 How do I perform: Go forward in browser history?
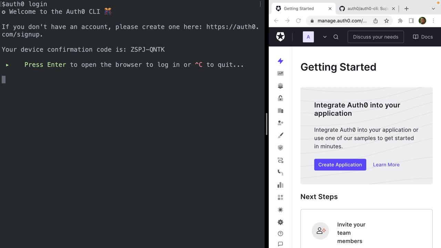pos(287,21)
